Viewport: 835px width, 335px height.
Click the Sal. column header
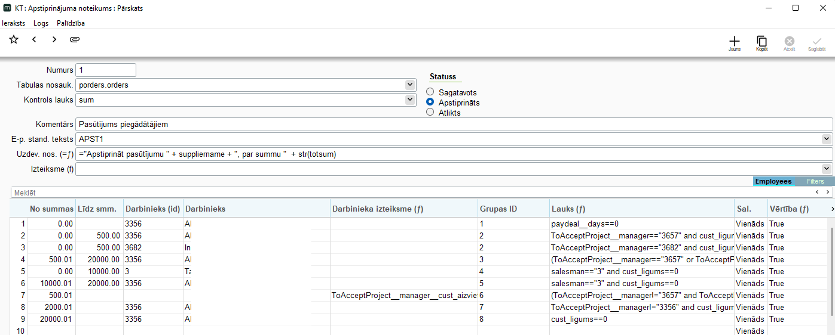point(751,209)
